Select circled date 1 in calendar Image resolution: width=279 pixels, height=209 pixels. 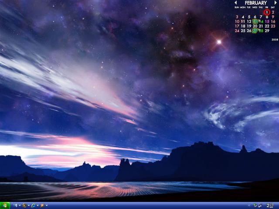[267, 12]
